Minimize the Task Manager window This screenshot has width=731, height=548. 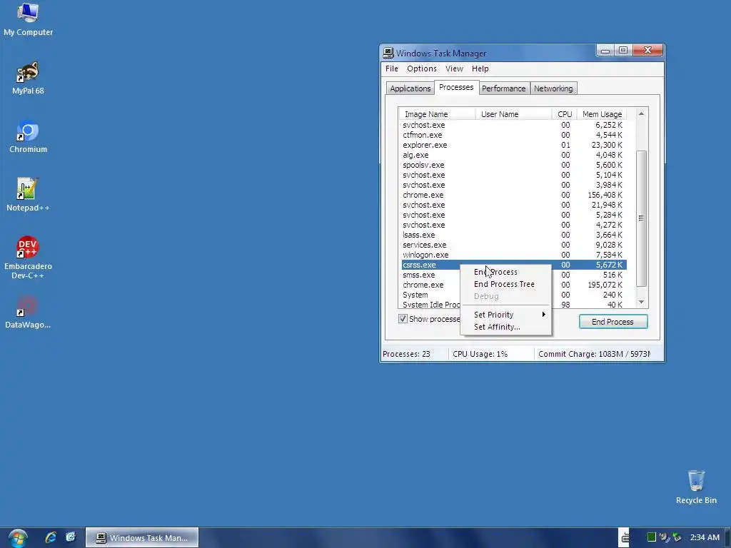click(605, 51)
